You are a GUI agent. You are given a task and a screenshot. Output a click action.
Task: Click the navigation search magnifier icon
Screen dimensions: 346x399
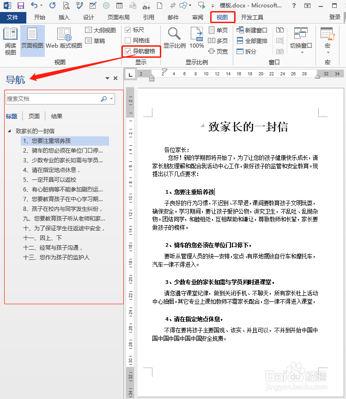click(x=104, y=99)
